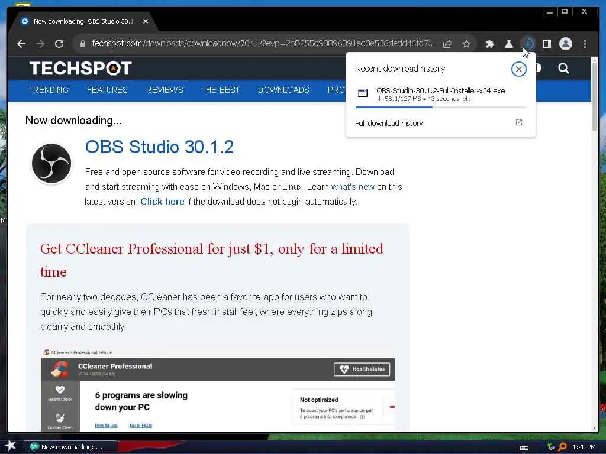This screenshot has height=454, width=606.
Task: Click the How to use link
Action: (107, 426)
